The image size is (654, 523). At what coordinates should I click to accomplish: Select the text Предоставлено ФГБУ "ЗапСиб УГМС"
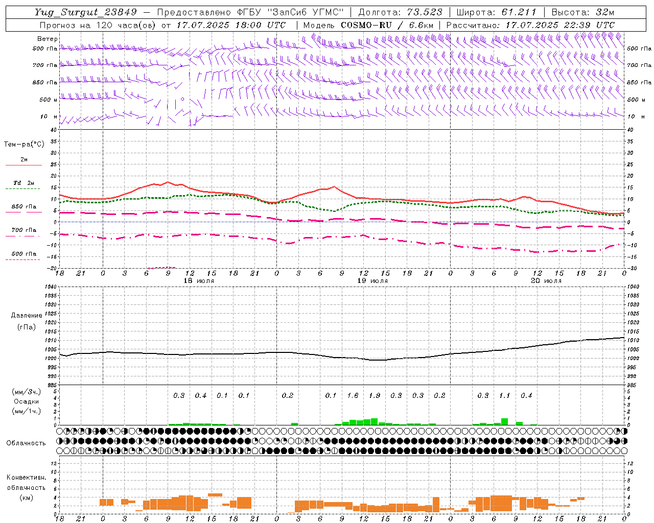250,12
